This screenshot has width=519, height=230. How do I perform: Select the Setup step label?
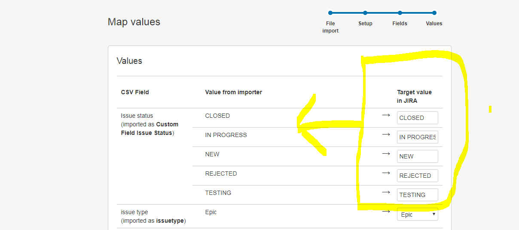(365, 24)
